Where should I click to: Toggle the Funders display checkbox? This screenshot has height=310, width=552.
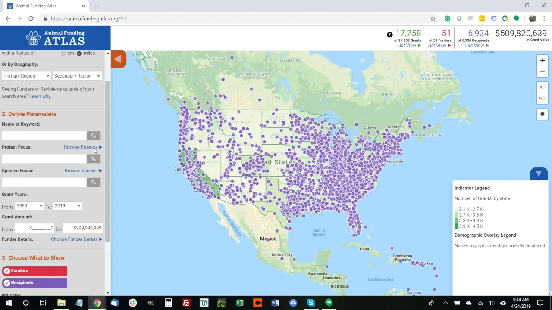[7, 271]
